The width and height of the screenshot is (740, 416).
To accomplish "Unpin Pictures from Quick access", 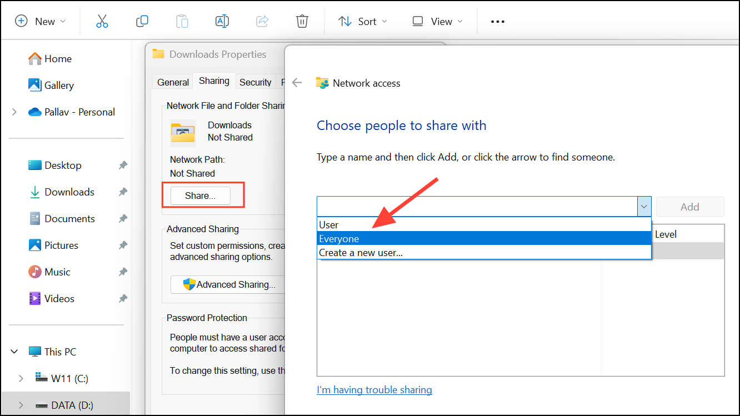I will [122, 245].
